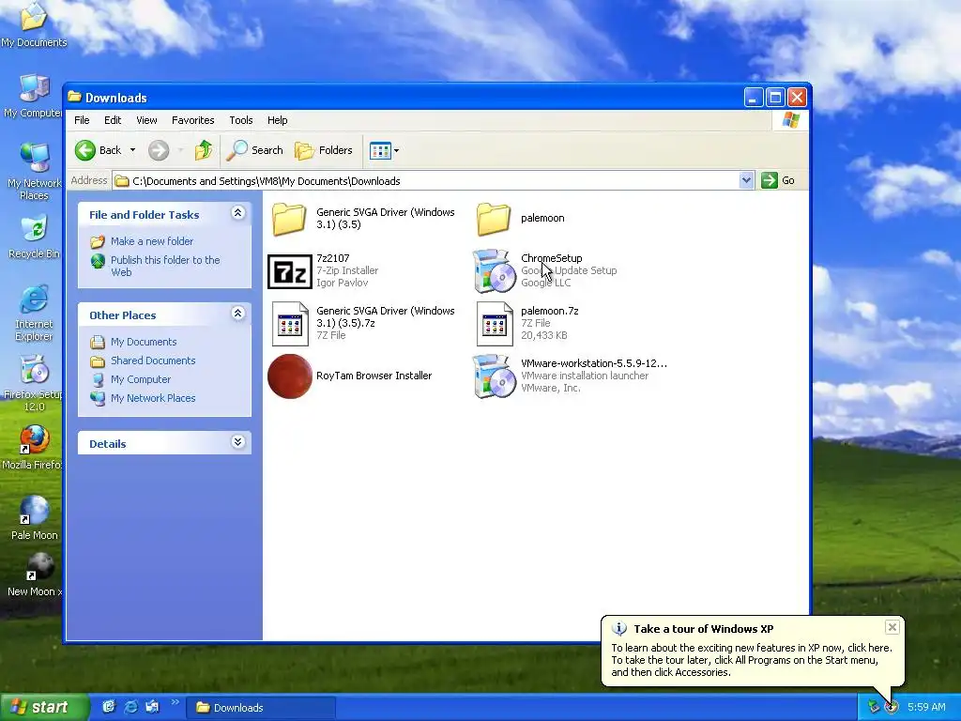The height and width of the screenshot is (721, 961).
Task: Select Generic SVGA Driver .7z file icon
Action: [290, 324]
